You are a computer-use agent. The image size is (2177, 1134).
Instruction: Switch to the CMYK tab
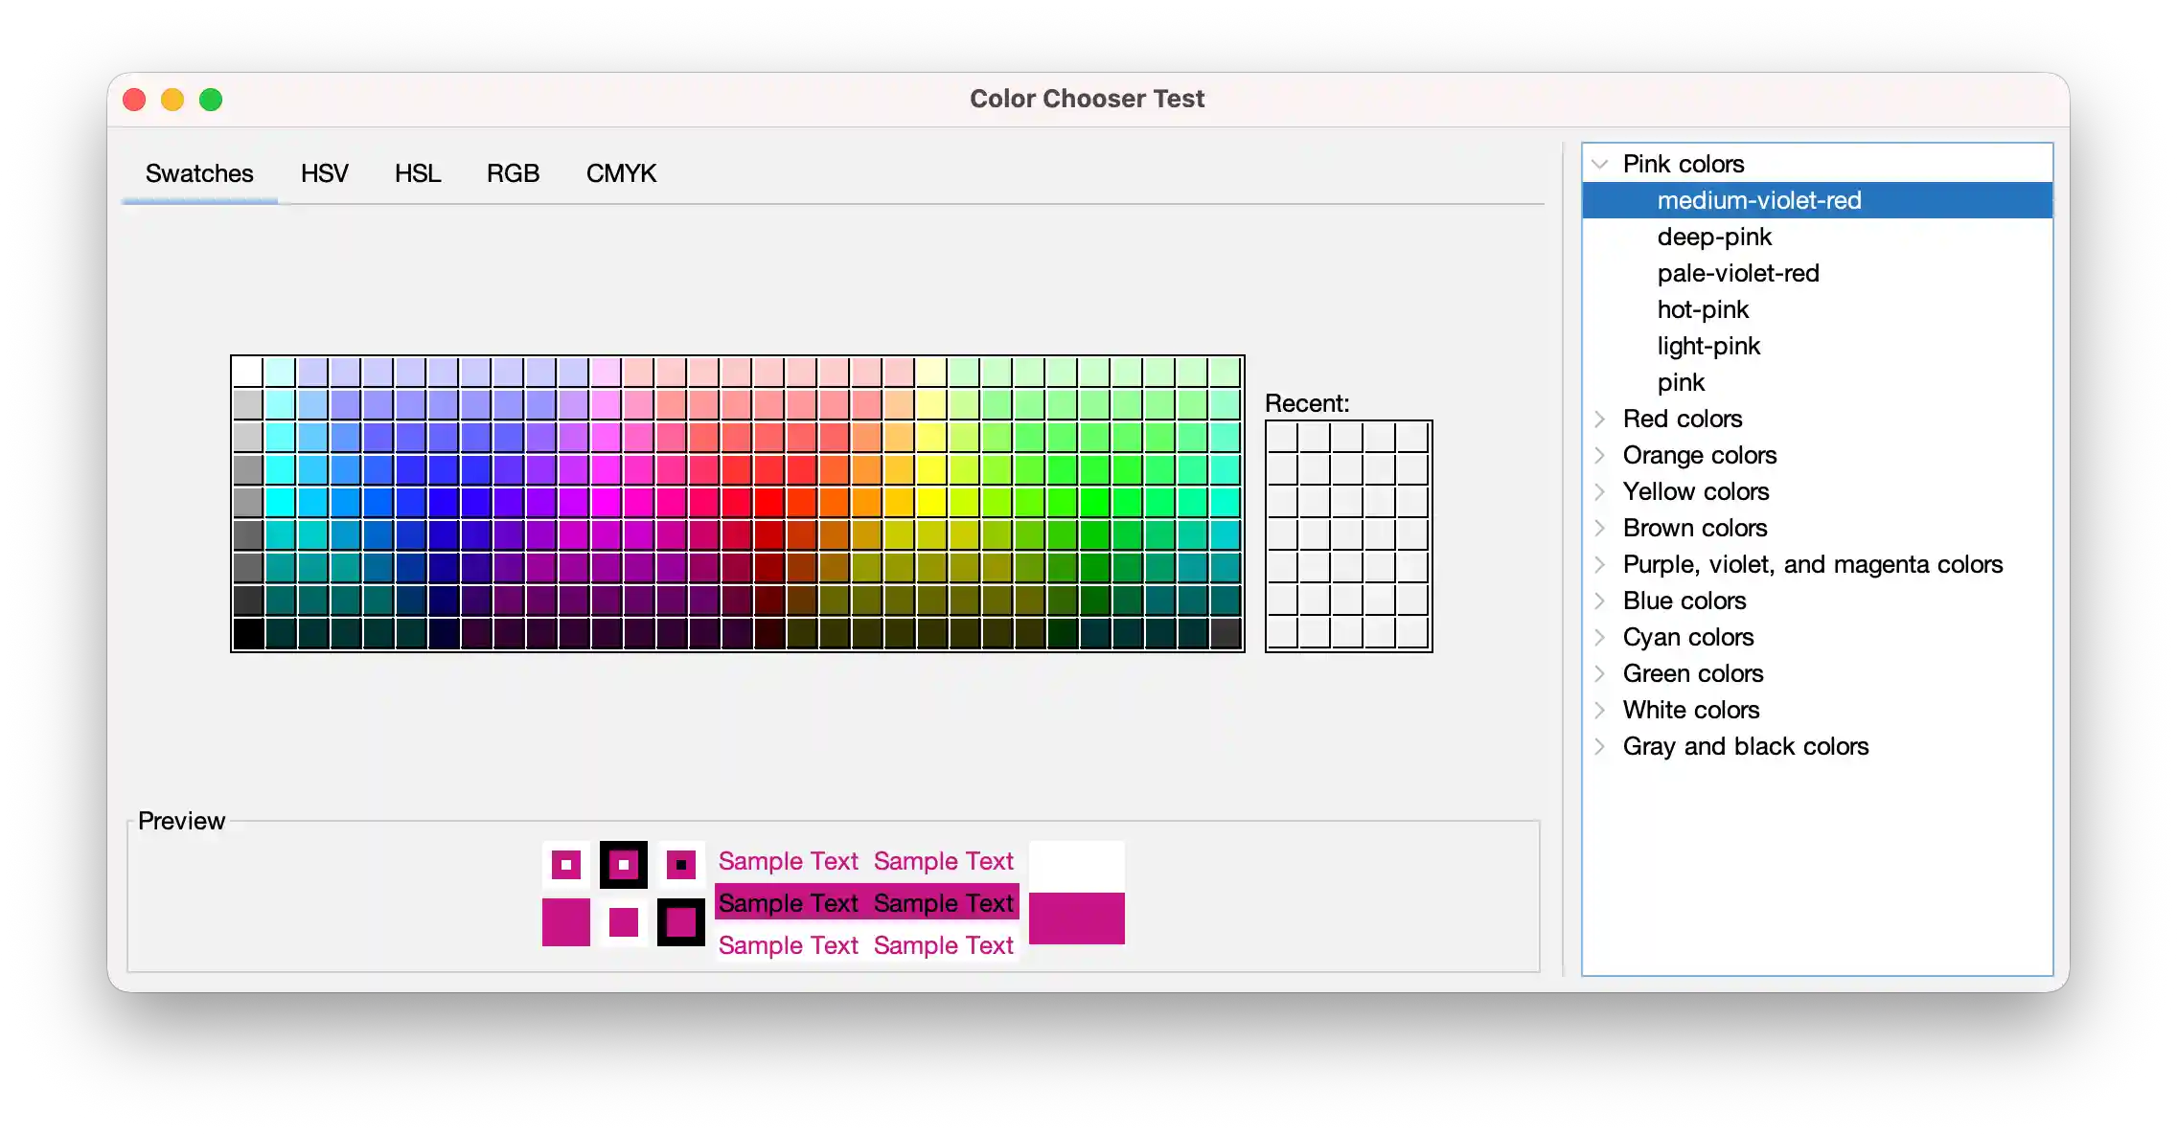coord(621,173)
